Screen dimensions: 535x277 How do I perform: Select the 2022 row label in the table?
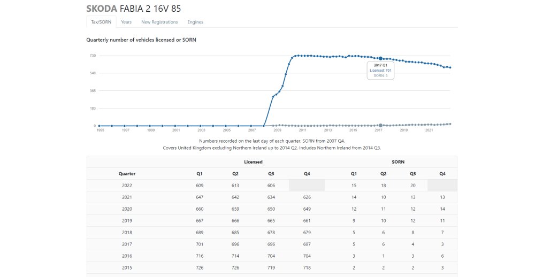coord(127,186)
